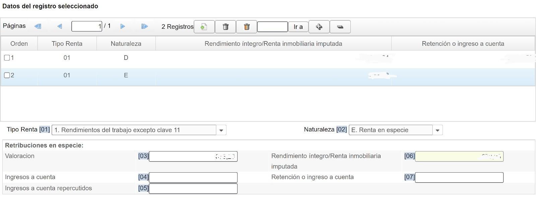Screen dimensions: 536x202
Task: Add new record with green plus icon
Action: coord(204,27)
